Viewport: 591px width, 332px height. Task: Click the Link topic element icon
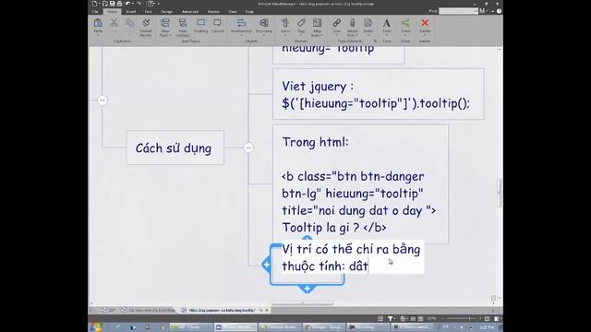336,23
